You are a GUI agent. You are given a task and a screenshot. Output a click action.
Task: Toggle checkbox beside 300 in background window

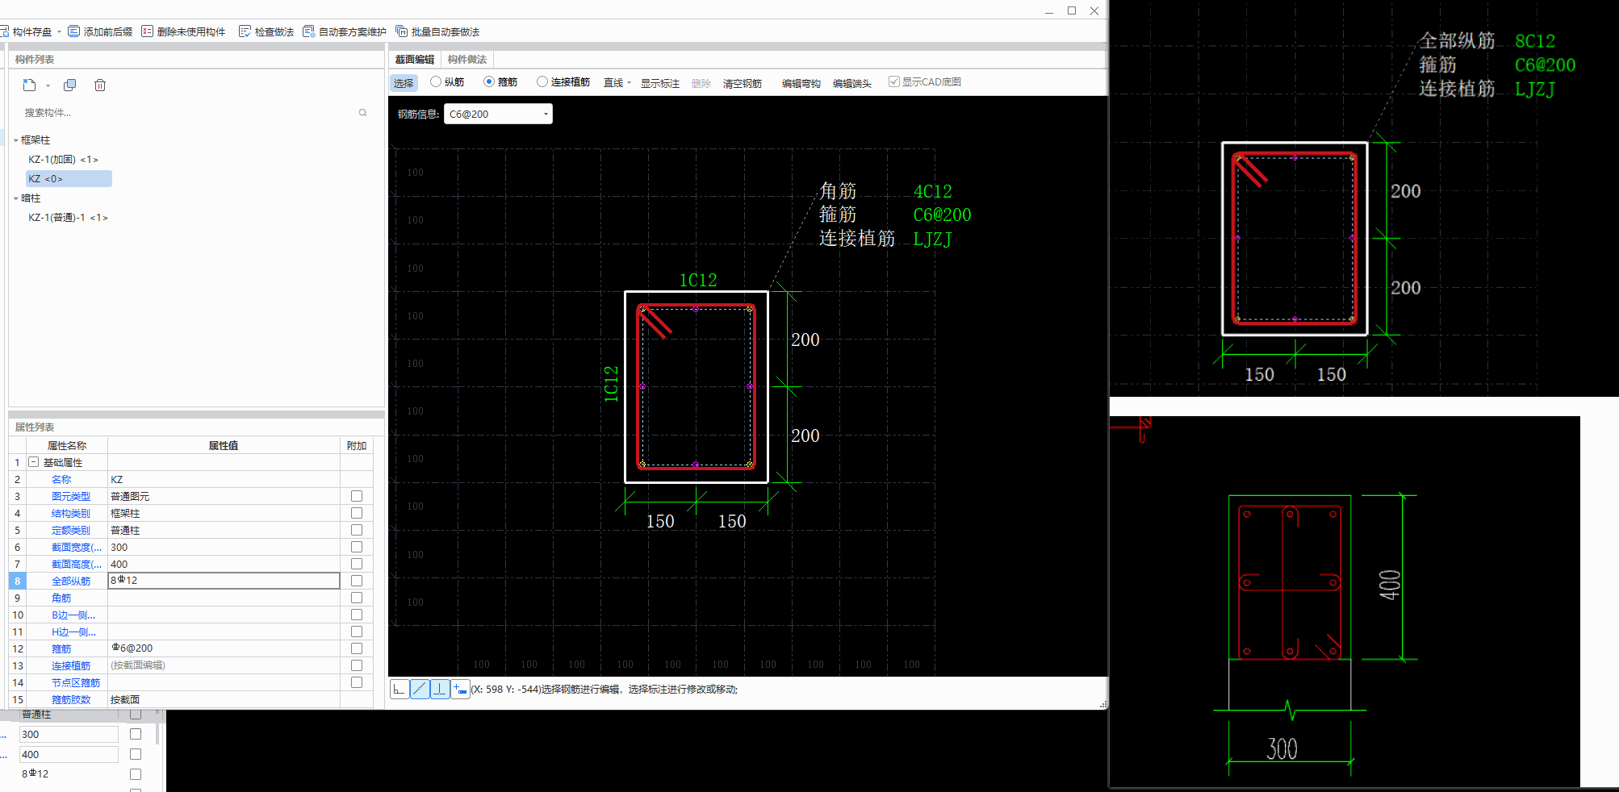(136, 734)
